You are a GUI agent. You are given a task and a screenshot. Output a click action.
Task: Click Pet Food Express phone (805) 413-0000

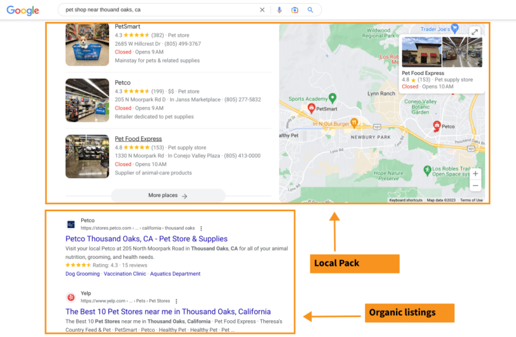tap(243, 156)
